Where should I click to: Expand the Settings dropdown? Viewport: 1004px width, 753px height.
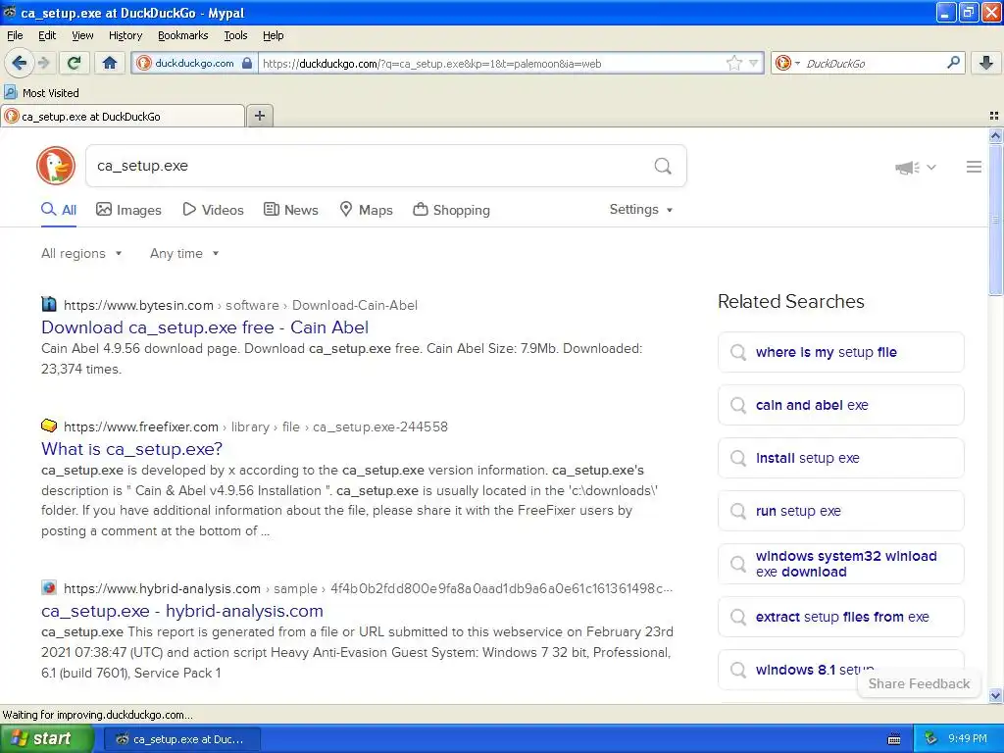tap(641, 210)
